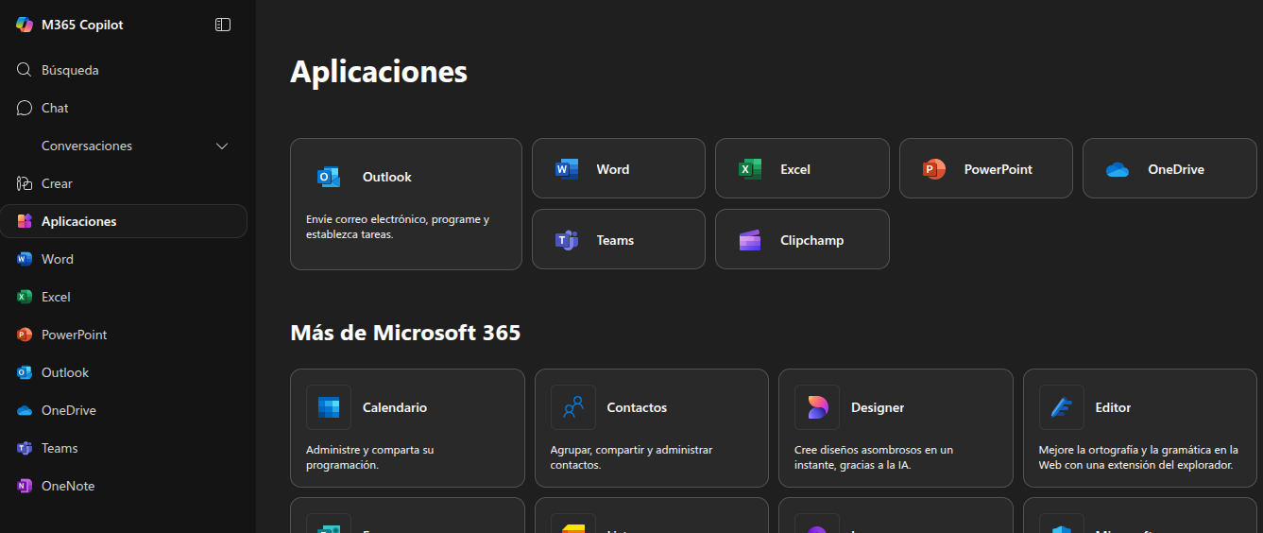1263x533 pixels.
Task: Click text 'Envíe correo electrónico, programe y'
Action: click(x=398, y=219)
